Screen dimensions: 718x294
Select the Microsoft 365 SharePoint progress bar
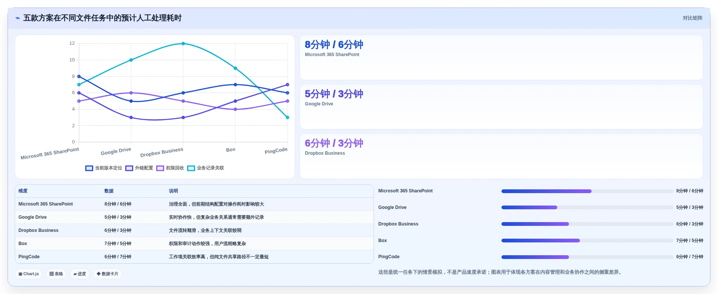pos(587,191)
